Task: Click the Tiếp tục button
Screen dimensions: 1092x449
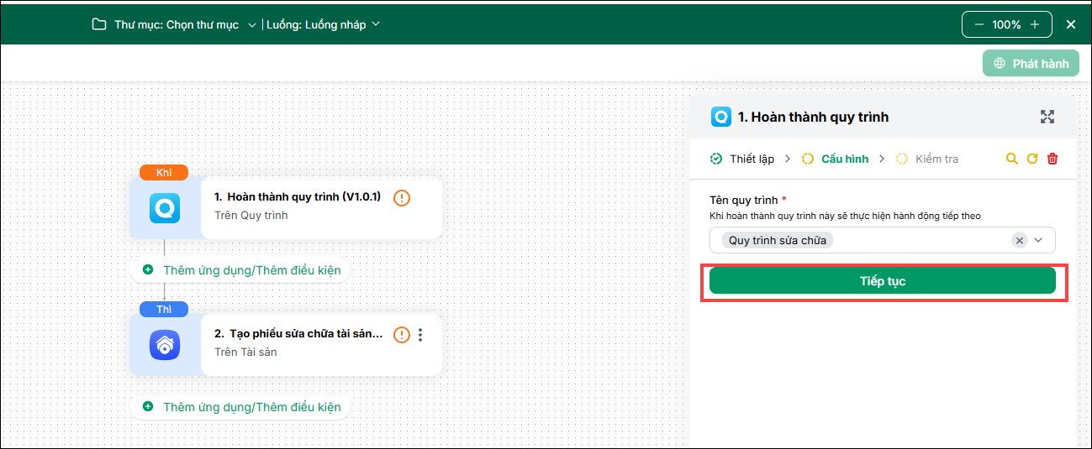Action: (883, 280)
